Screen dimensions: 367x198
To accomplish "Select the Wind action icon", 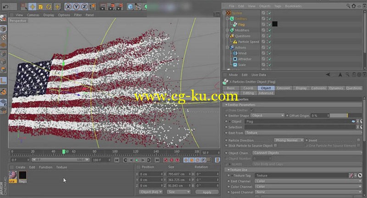I will [235, 53].
